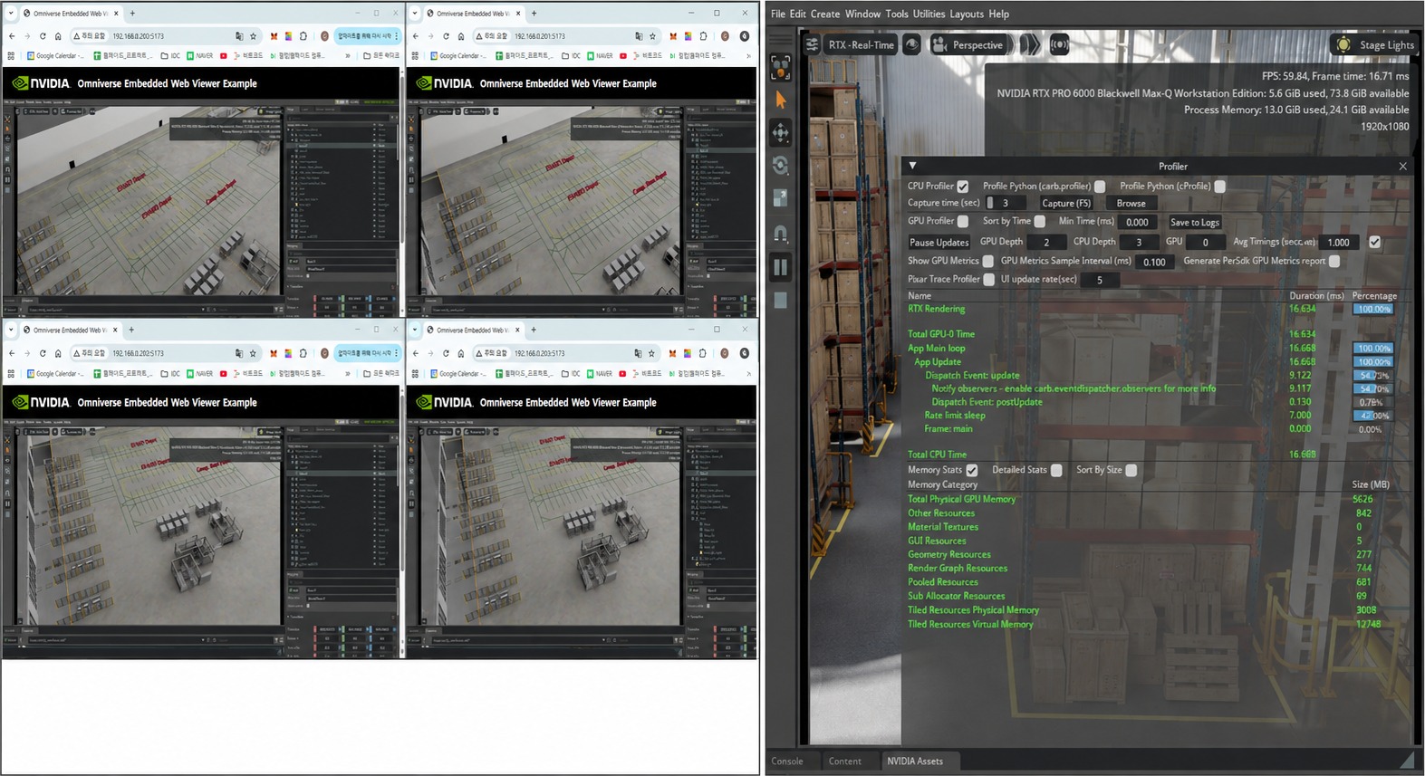Click YouTube bookmark icon in 192.168.0.201 window
The width and height of the screenshot is (1425, 776).
click(623, 55)
